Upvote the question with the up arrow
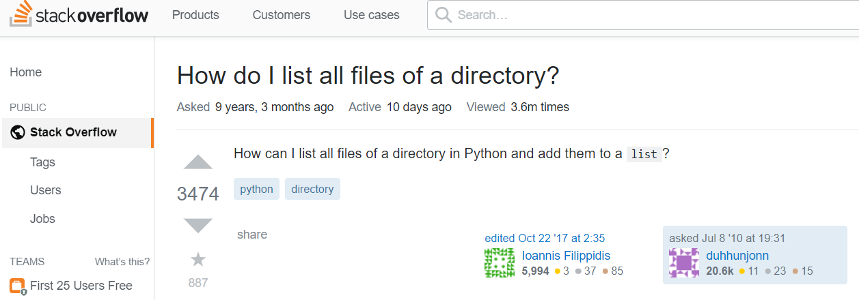Viewport: 859px width, 300px height. pos(198,162)
